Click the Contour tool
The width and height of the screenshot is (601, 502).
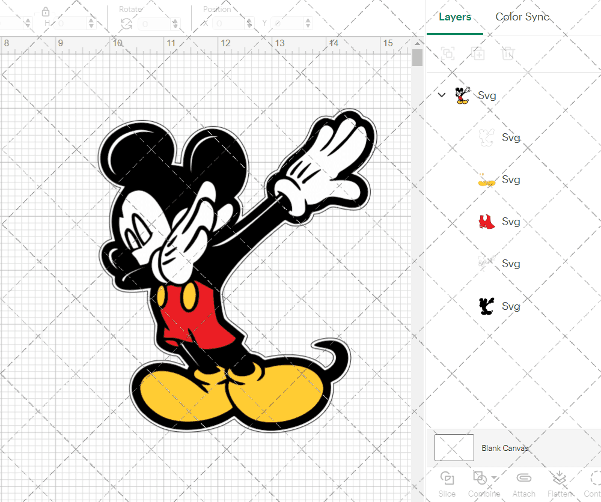pos(593,485)
